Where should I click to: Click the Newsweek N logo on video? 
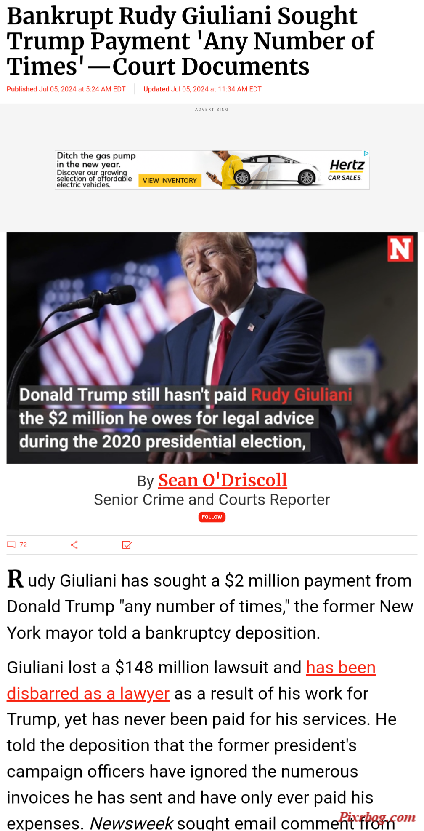coord(400,248)
